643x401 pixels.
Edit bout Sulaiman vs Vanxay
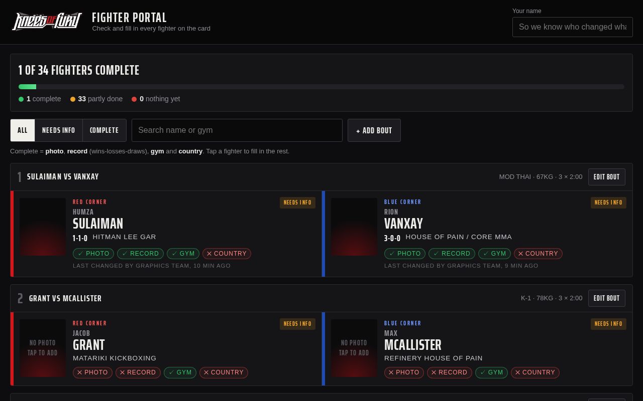pyautogui.click(x=607, y=177)
